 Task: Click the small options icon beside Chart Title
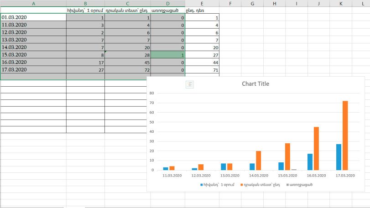189,84
